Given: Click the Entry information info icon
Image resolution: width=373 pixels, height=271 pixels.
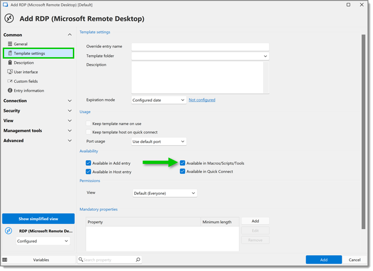Looking at the screenshot, I should (x=10, y=90).
